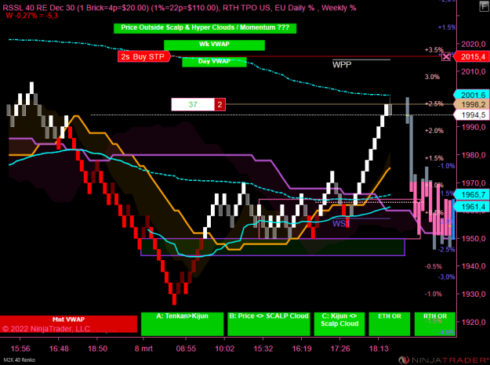Click the 1994,5 price marker

pos(471,115)
